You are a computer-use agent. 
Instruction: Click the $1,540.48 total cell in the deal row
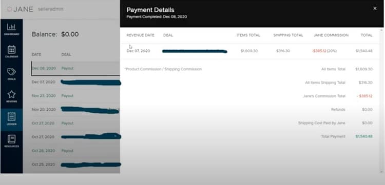click(364, 51)
